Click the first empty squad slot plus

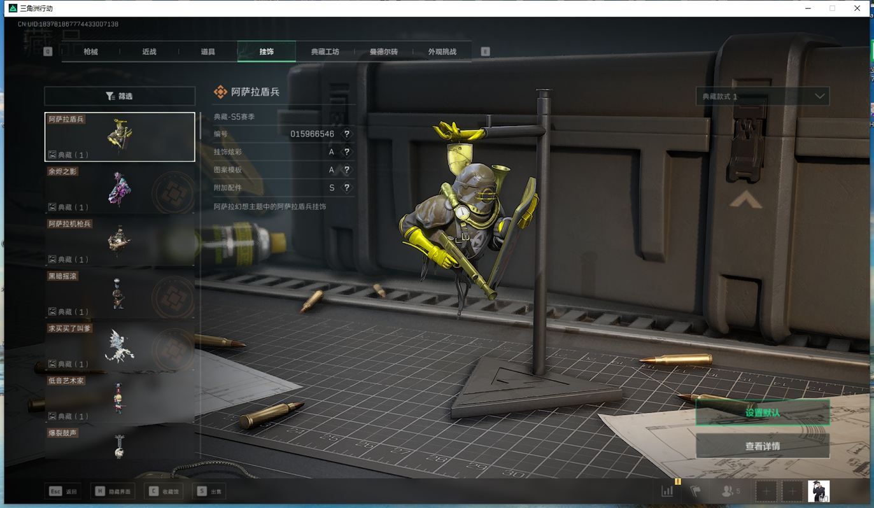click(x=766, y=491)
